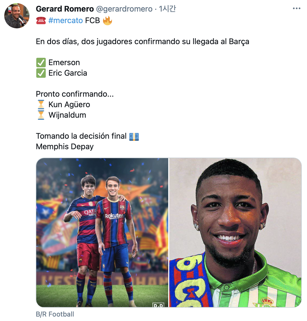Click the FCB text after the hashtag
This screenshot has height=321, width=307.
pyautogui.click(x=93, y=20)
